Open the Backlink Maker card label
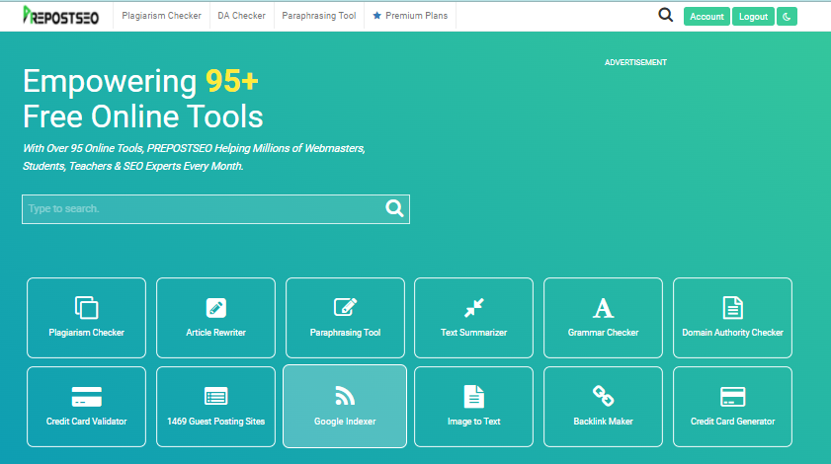The image size is (831, 464). [603, 422]
